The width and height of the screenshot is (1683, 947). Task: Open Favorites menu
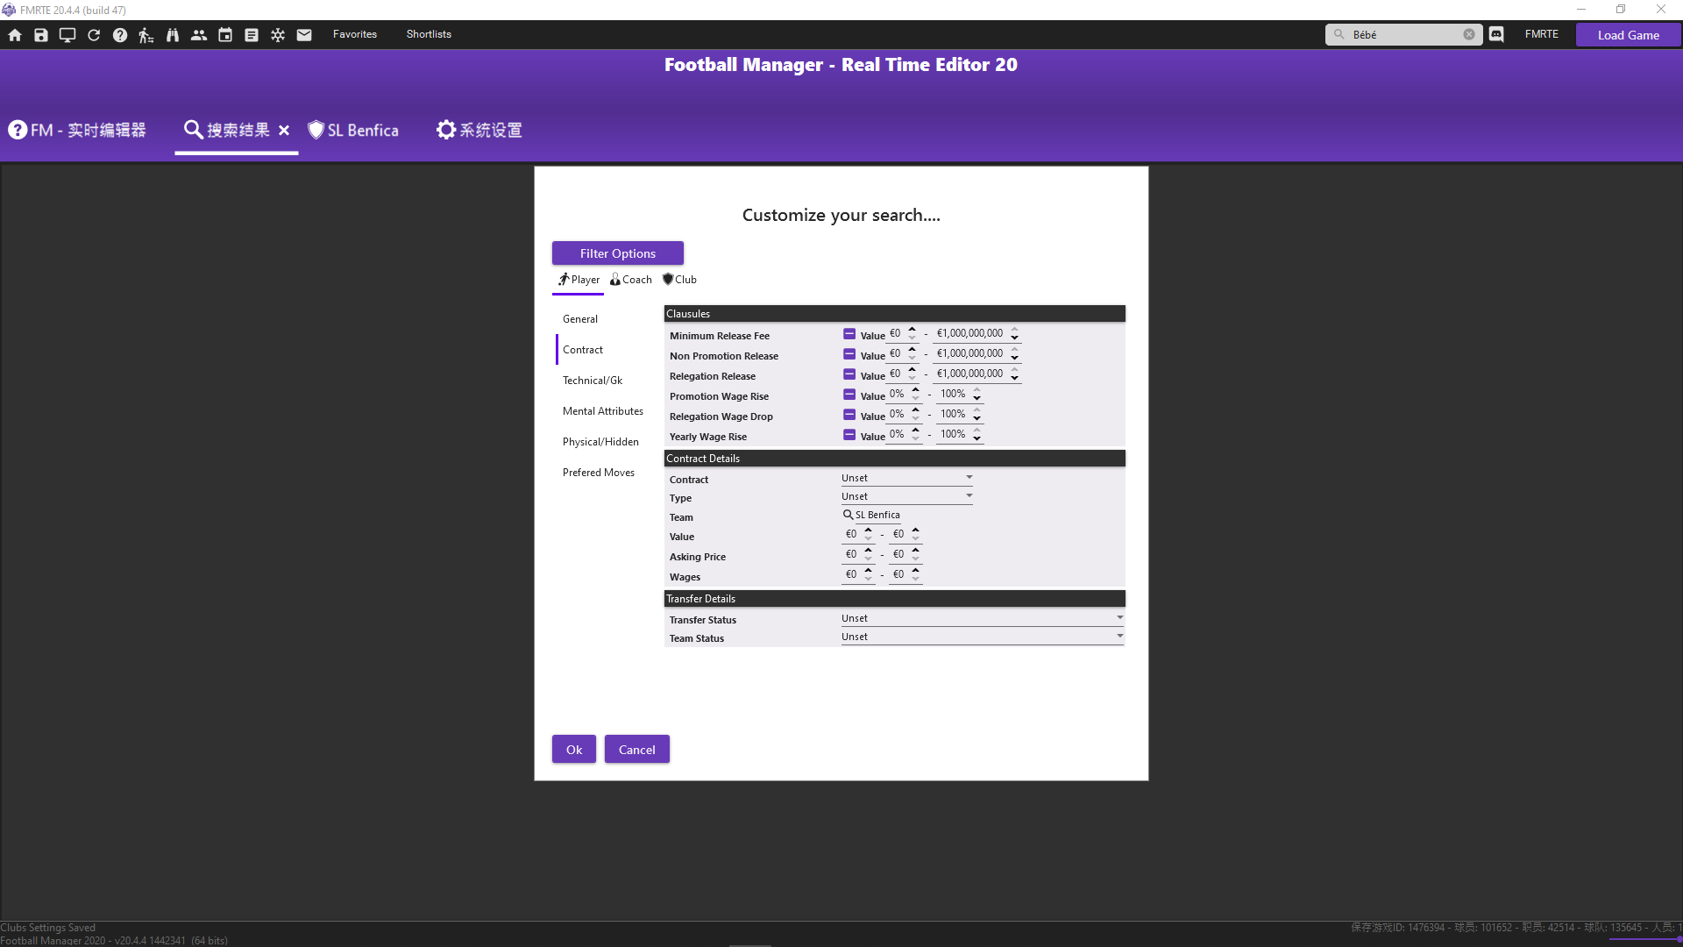click(355, 34)
